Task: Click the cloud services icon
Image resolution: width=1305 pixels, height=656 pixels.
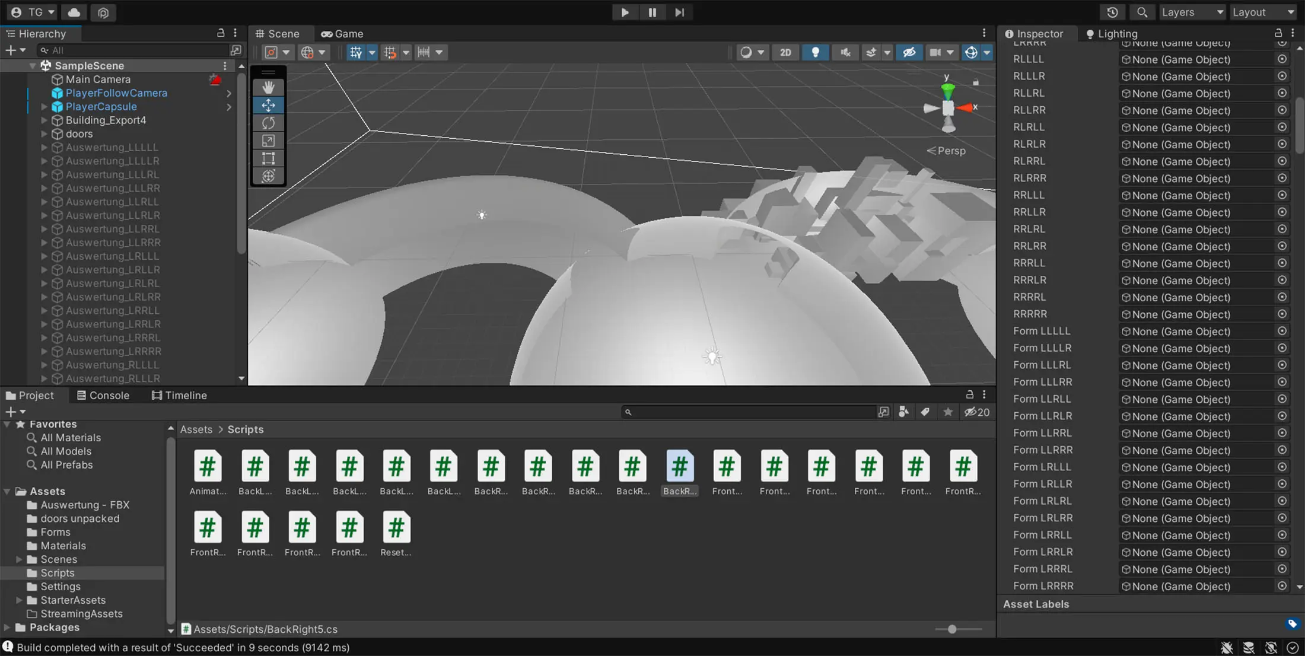Action: click(x=74, y=12)
